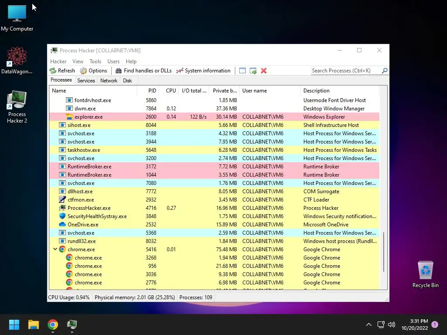The width and height of the screenshot is (447, 335).
Task: Click the chrome.exe 5416 Chrome icon
Action: (x=62, y=249)
